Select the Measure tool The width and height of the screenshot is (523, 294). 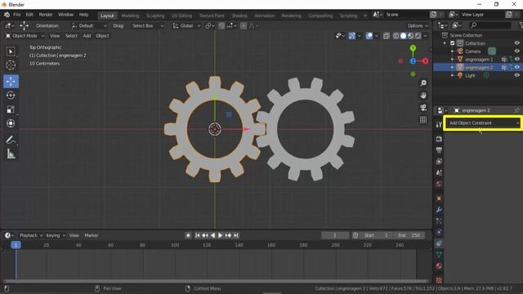coord(11,154)
